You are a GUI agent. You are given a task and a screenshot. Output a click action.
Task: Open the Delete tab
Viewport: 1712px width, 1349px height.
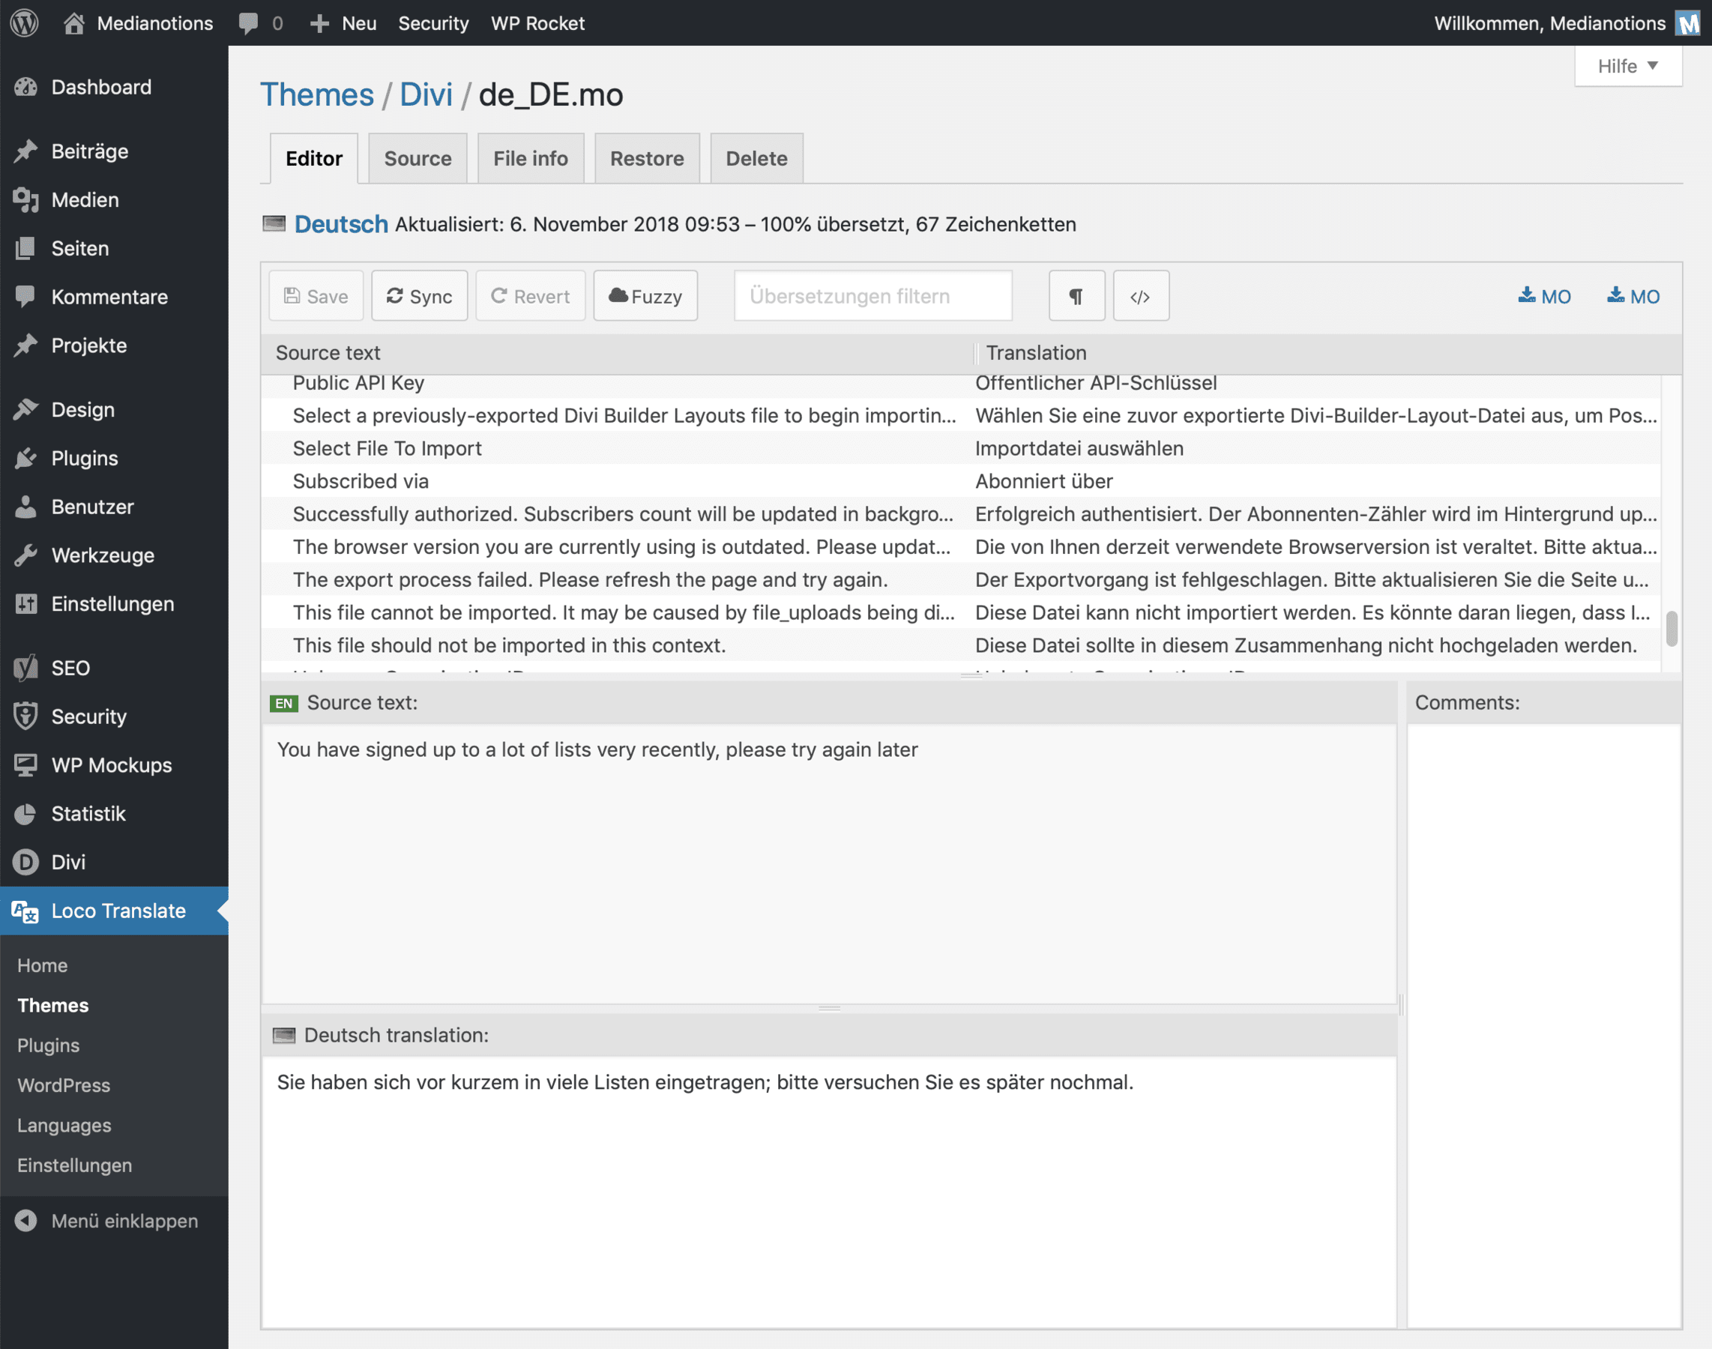[x=757, y=159]
